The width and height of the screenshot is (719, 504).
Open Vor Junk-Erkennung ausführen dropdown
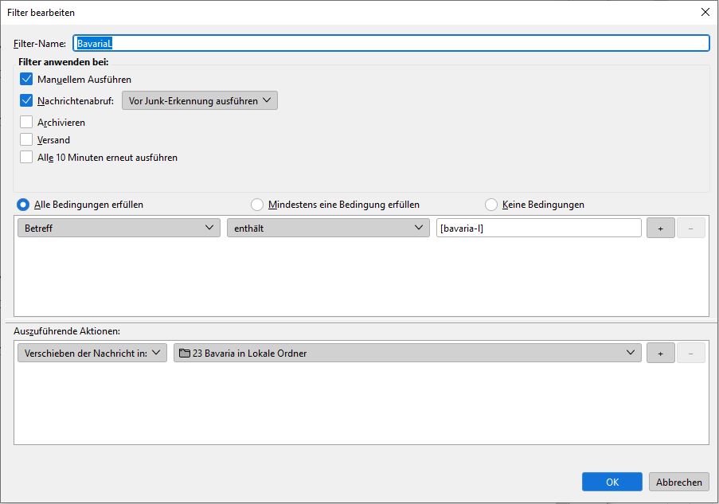pos(199,101)
